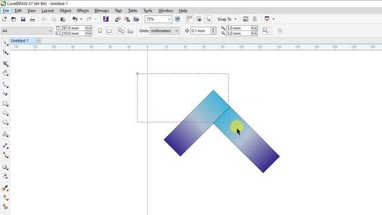Toggle Current page layout button

(x=131, y=31)
